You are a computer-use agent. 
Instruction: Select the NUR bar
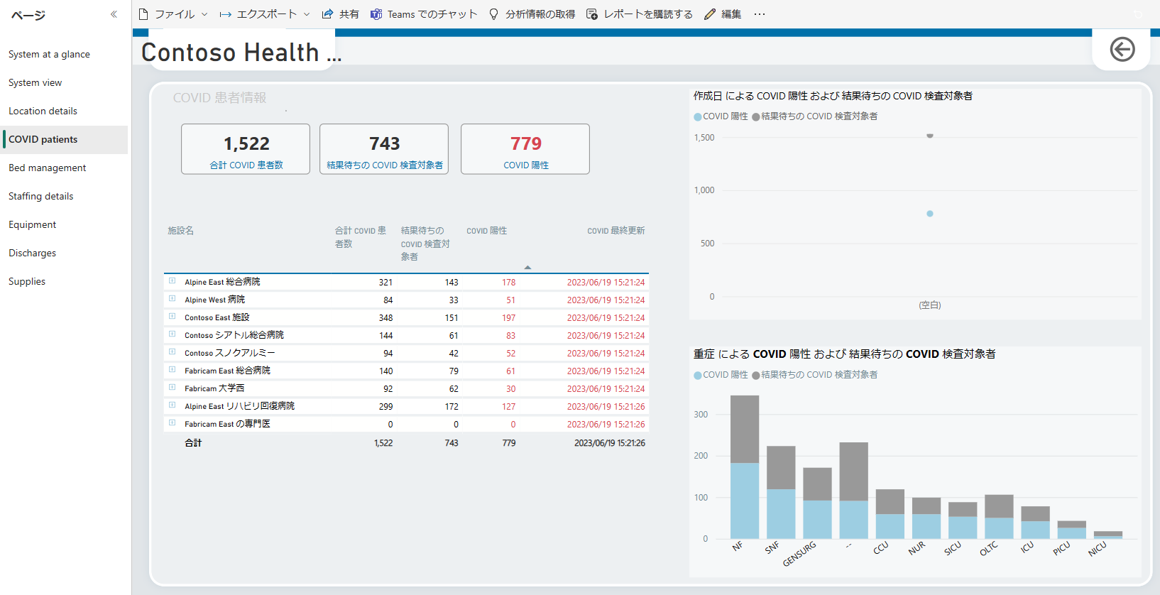coord(926,518)
